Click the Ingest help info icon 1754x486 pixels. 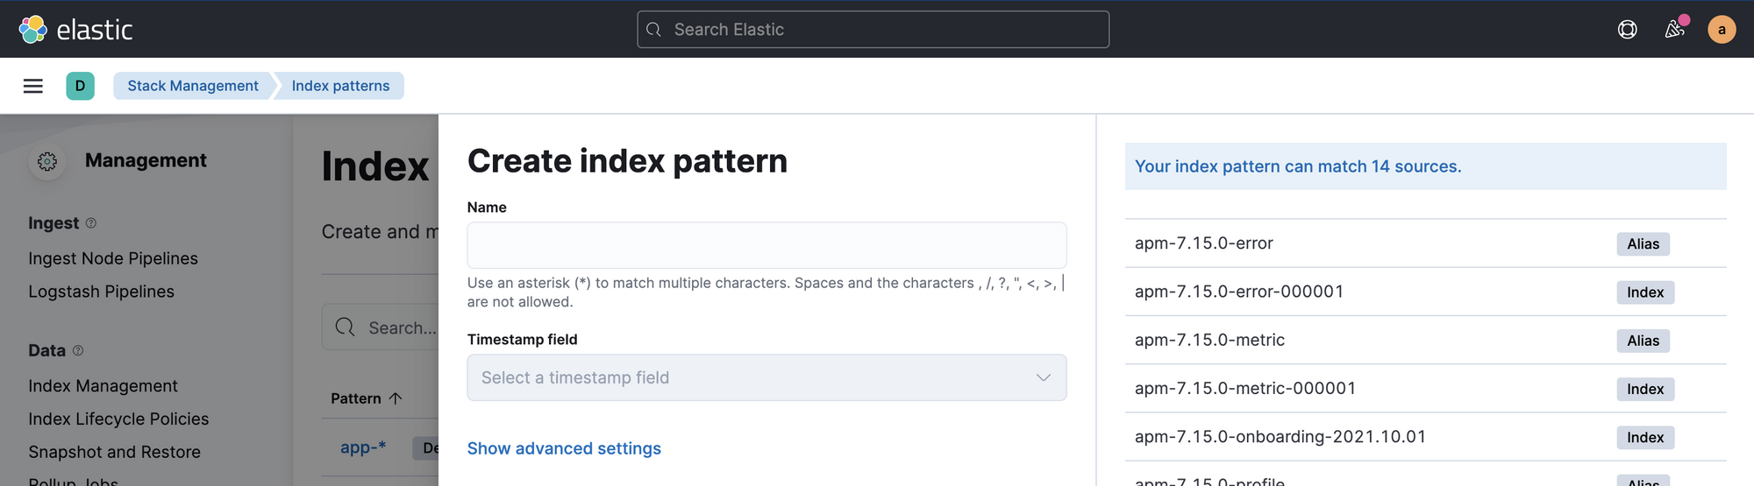coord(91,223)
